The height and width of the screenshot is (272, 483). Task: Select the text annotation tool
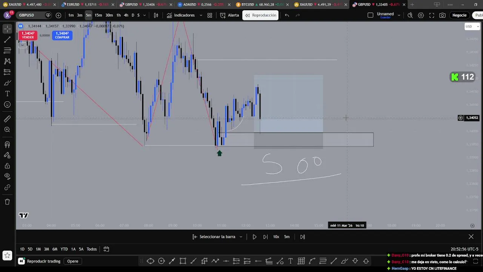(7, 93)
